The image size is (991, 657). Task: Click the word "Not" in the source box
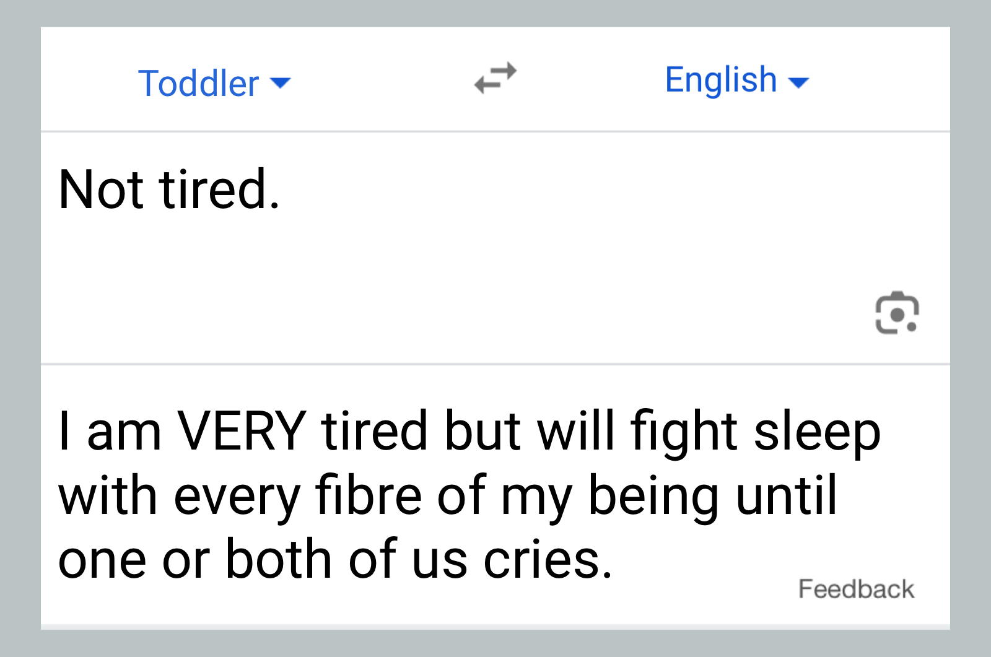tap(102, 189)
